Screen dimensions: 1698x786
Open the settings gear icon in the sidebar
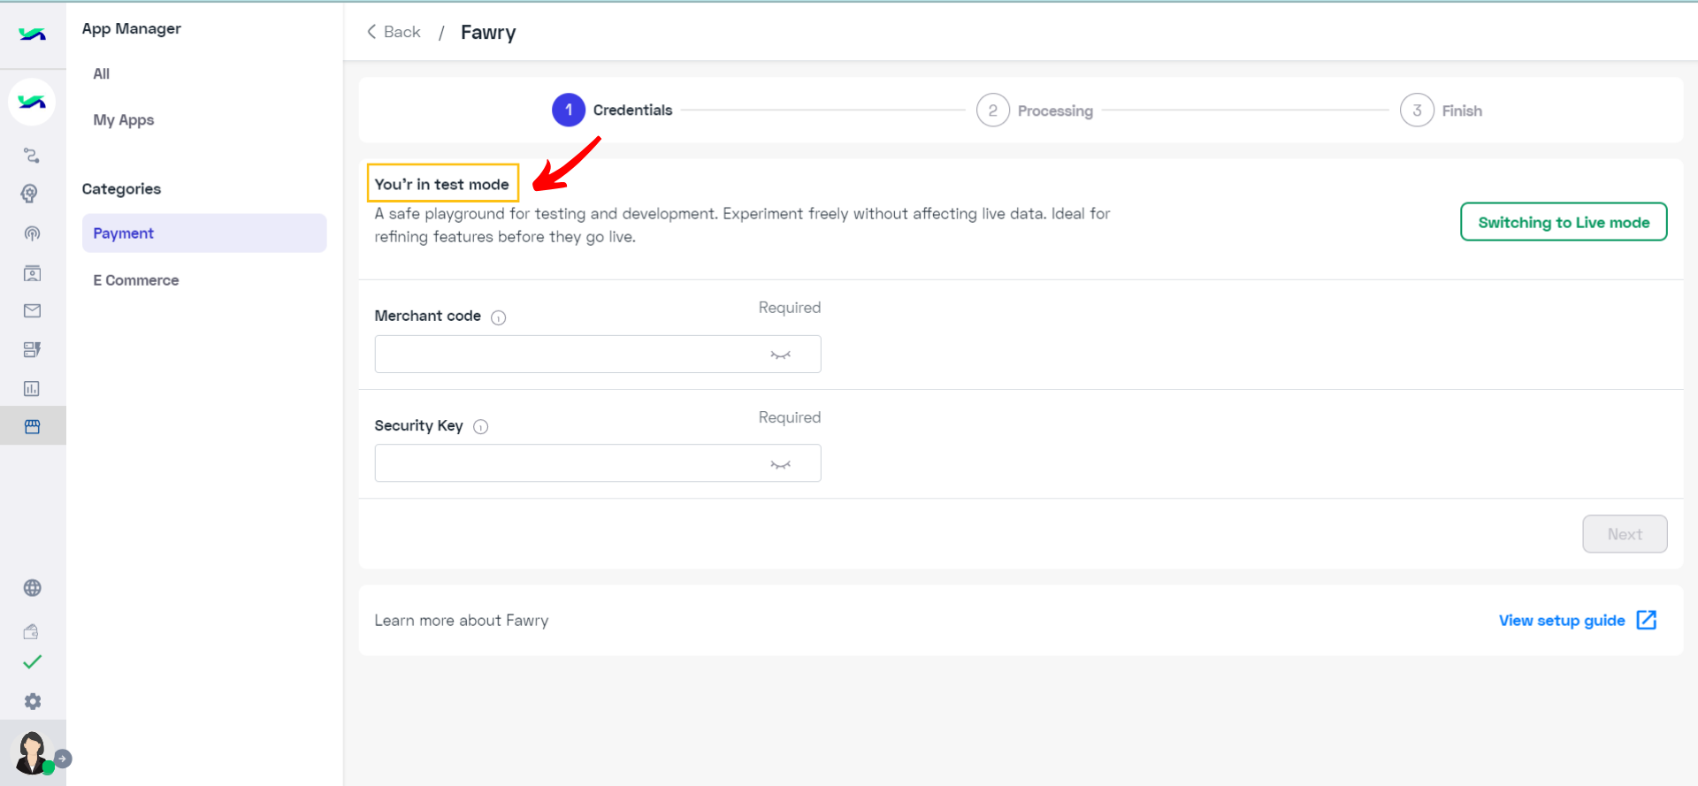click(33, 701)
